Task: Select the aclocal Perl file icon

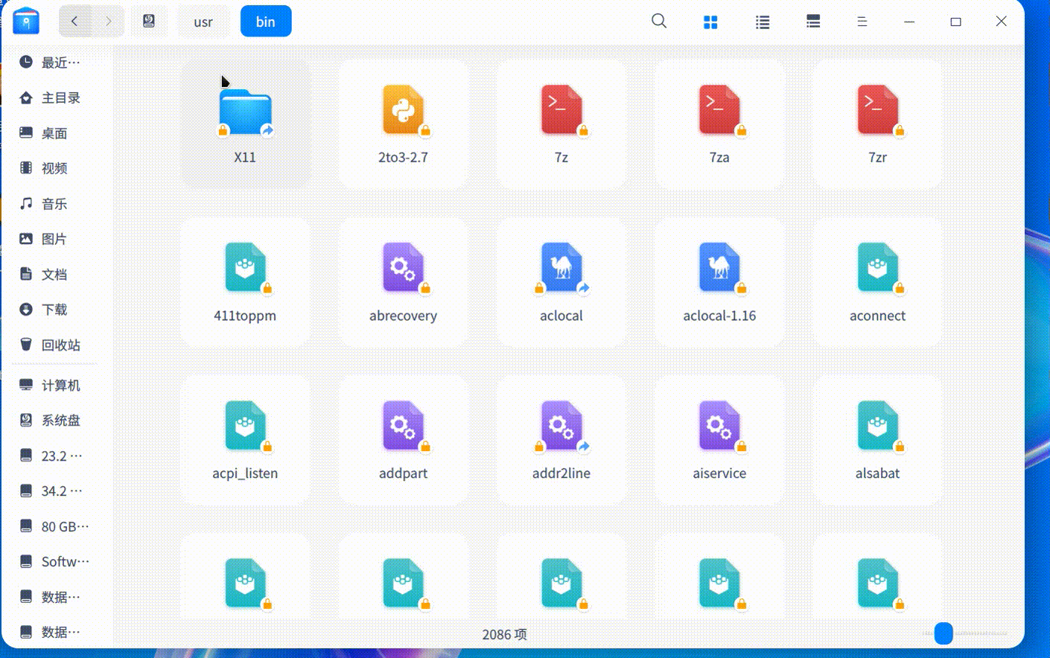Action: pos(561,268)
